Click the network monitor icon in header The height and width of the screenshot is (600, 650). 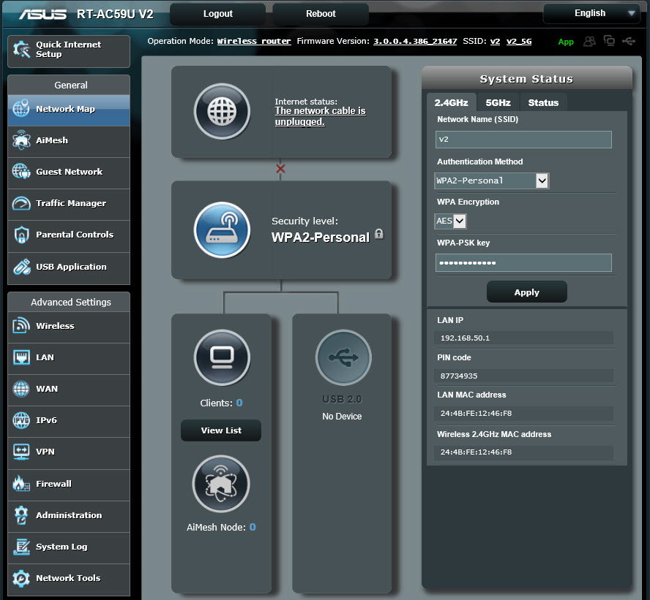(609, 40)
